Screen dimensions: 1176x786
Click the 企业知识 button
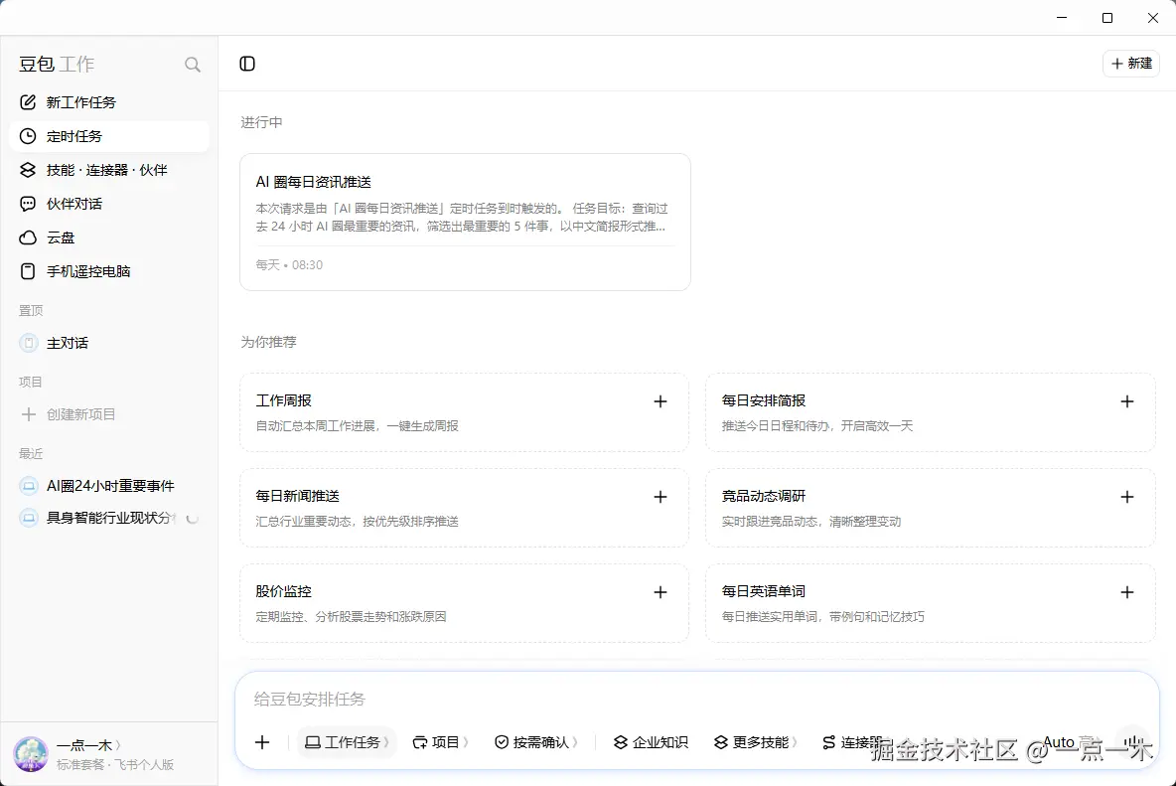[651, 742]
